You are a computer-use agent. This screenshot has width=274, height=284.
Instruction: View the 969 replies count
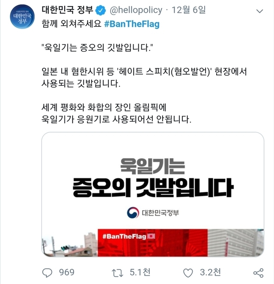point(67,272)
